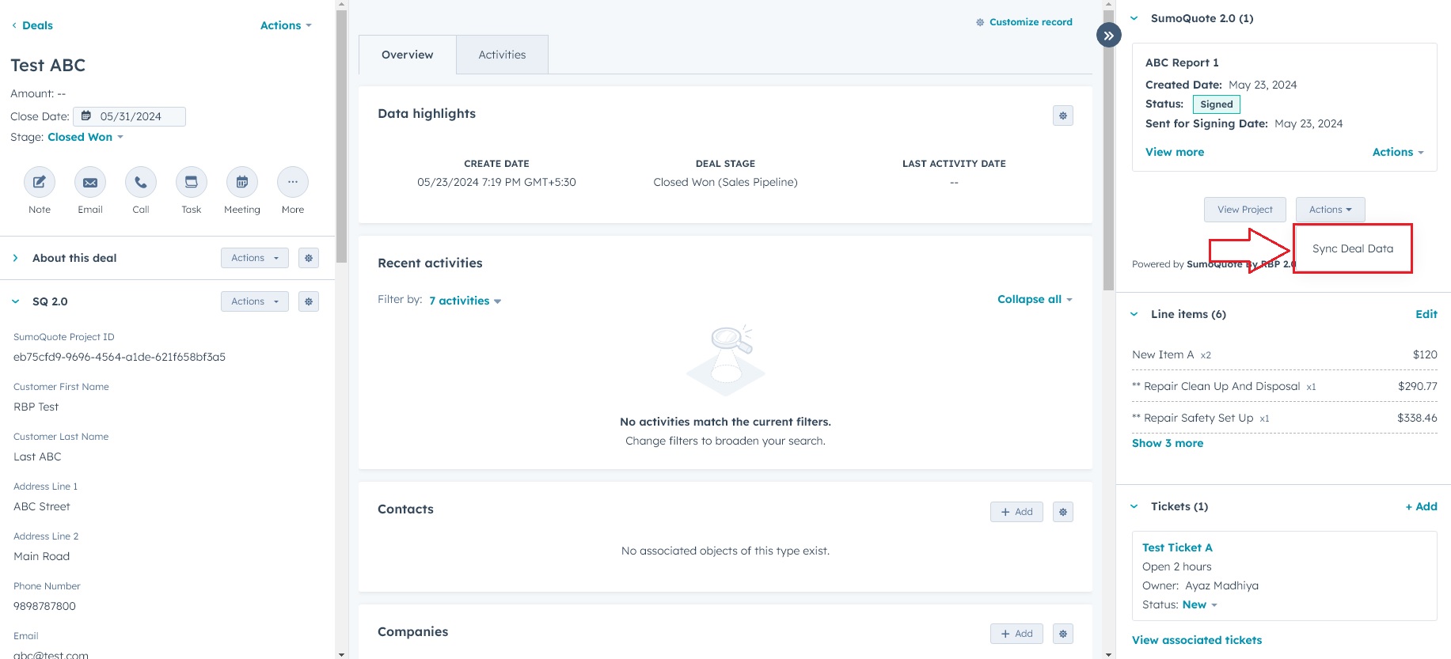Log a Call with the phone icon
The image size is (1451, 659).
(x=141, y=183)
